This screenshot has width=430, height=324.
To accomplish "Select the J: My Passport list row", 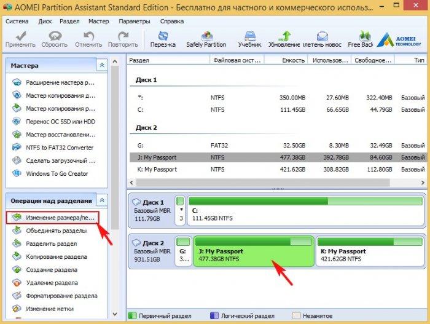I will coord(278,157).
